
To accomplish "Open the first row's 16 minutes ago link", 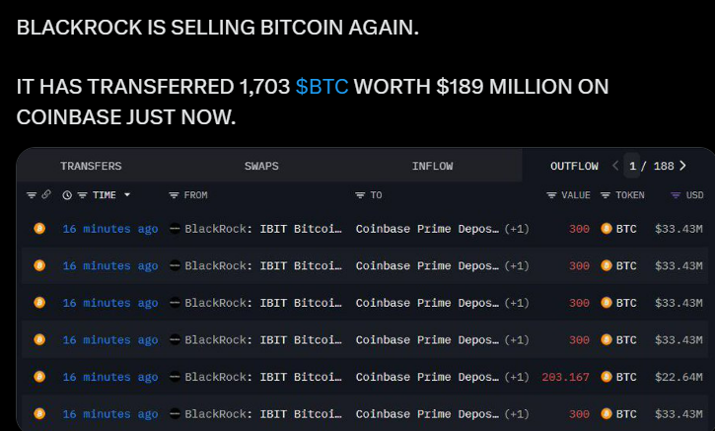I will (110, 229).
